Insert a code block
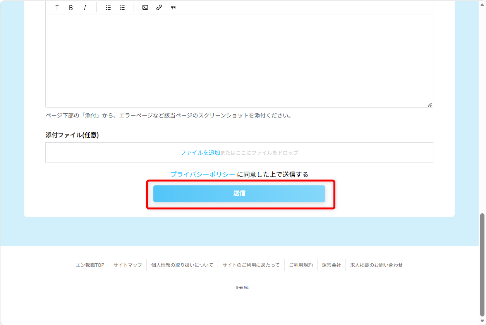Screen dimensions: 486x325 coord(145,7)
